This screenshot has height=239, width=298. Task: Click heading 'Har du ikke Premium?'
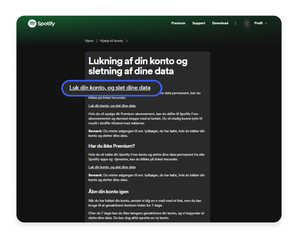pyautogui.click(x=112, y=146)
